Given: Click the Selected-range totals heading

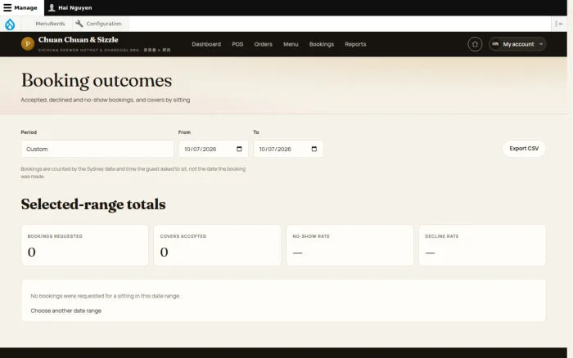Looking at the screenshot, I should [x=93, y=204].
